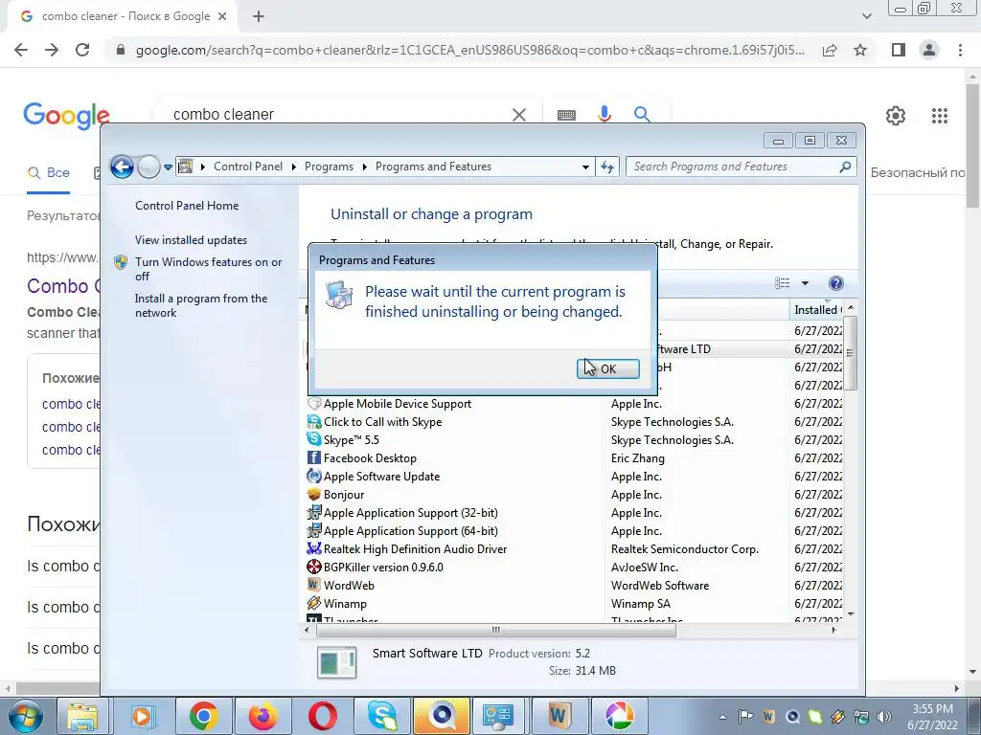Open Control Panel Home link
The height and width of the screenshot is (735, 981).
click(187, 206)
